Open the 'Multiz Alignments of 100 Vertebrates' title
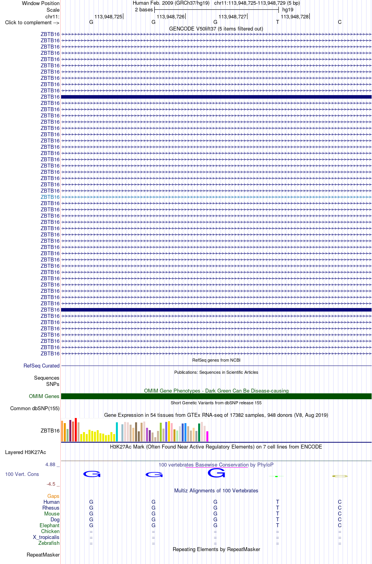 point(216,490)
